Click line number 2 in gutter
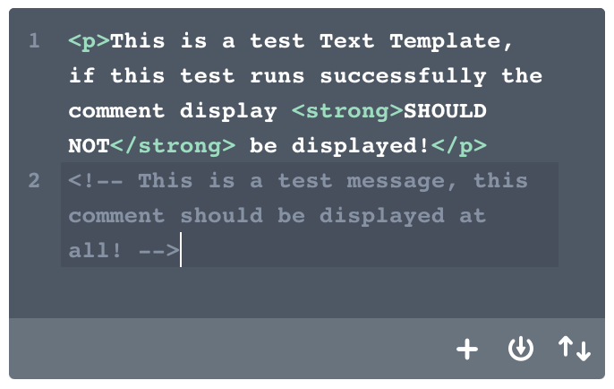Image resolution: width=614 pixels, height=389 pixels. pos(34,181)
